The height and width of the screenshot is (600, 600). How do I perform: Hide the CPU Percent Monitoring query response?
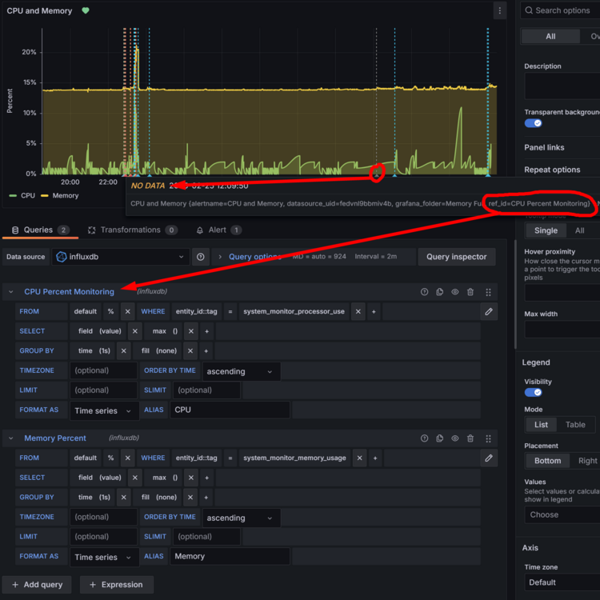(x=455, y=292)
